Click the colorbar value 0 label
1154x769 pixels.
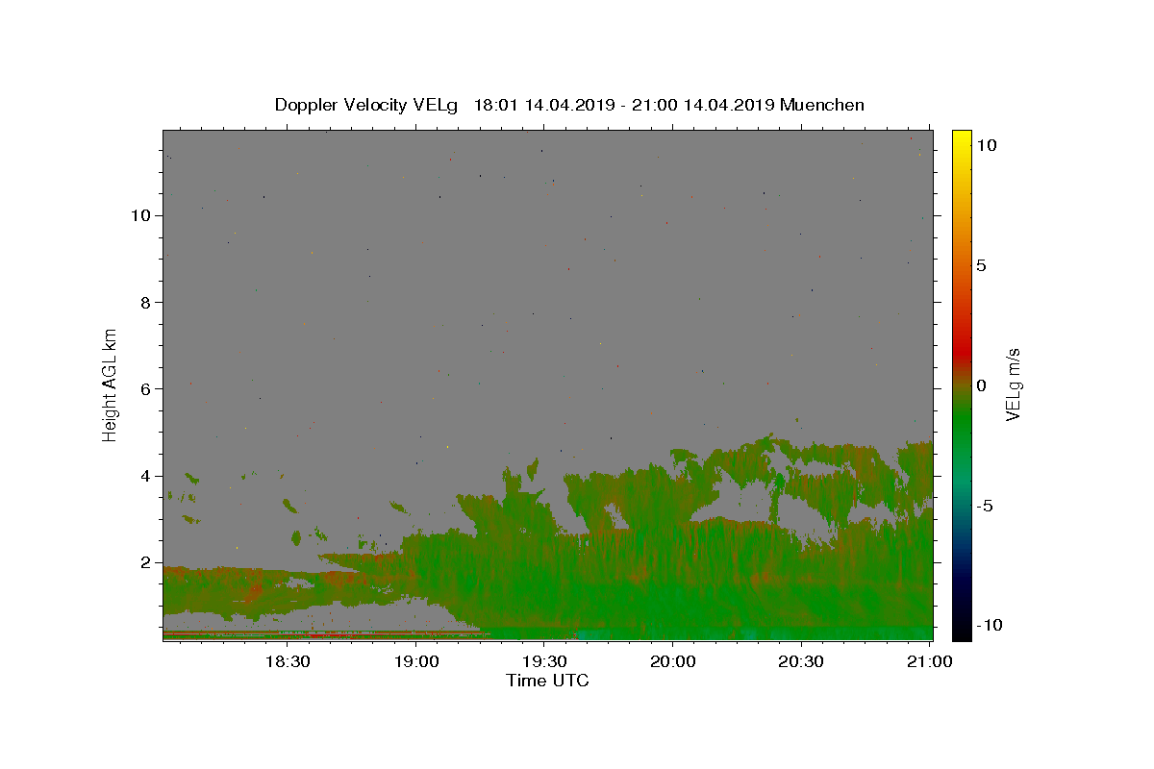pyautogui.click(x=981, y=385)
